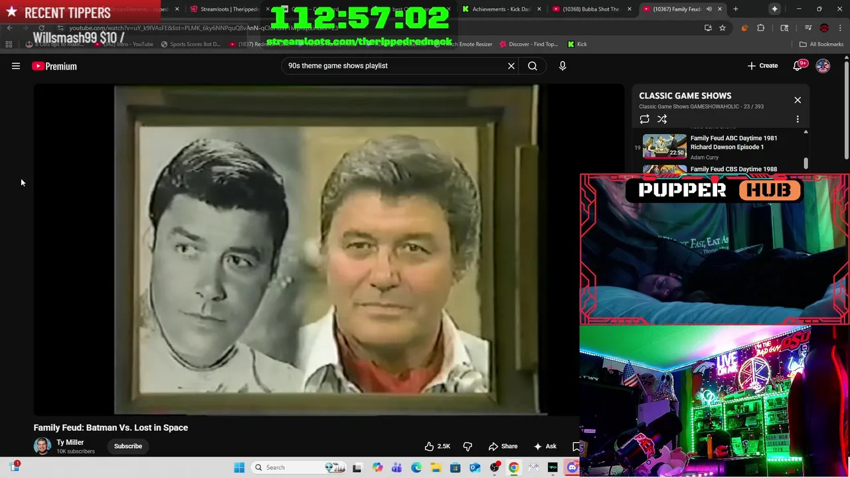Open the All Bookmarks folder
850x478 pixels.
[821, 44]
